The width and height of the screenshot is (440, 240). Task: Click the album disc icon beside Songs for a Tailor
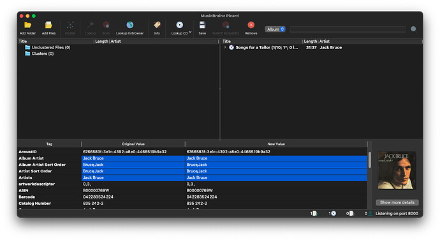click(231, 47)
